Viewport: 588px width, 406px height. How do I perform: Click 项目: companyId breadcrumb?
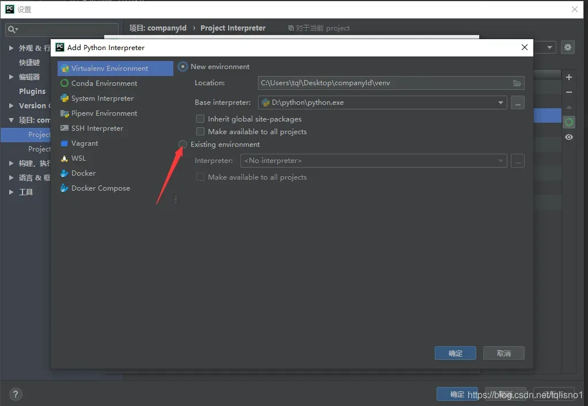click(x=158, y=28)
